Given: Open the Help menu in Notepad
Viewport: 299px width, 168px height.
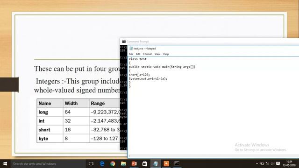Looking at the screenshot, I should tap(166, 54).
